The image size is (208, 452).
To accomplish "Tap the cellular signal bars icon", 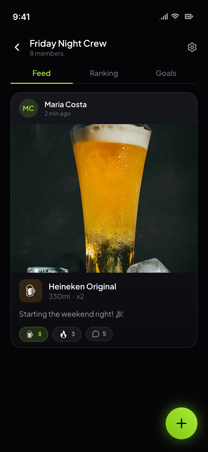I will tap(164, 17).
